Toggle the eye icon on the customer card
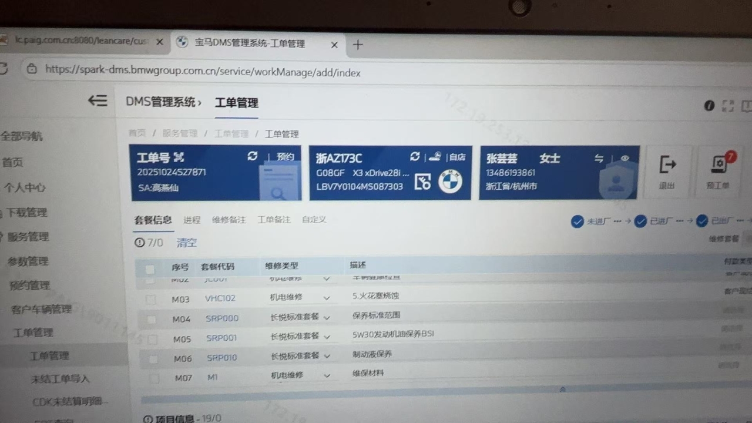Screen dimensions: 752x423 point(625,159)
